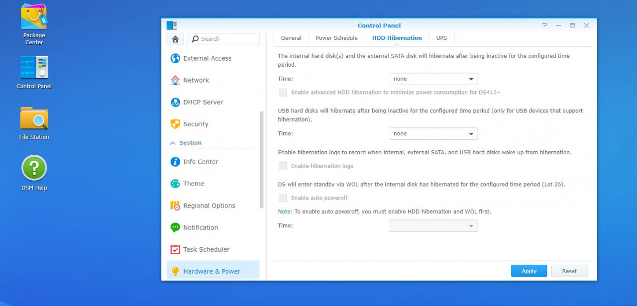Switch to the Power Schedule tab
Viewport: 637px width, 306px height.
tap(336, 38)
